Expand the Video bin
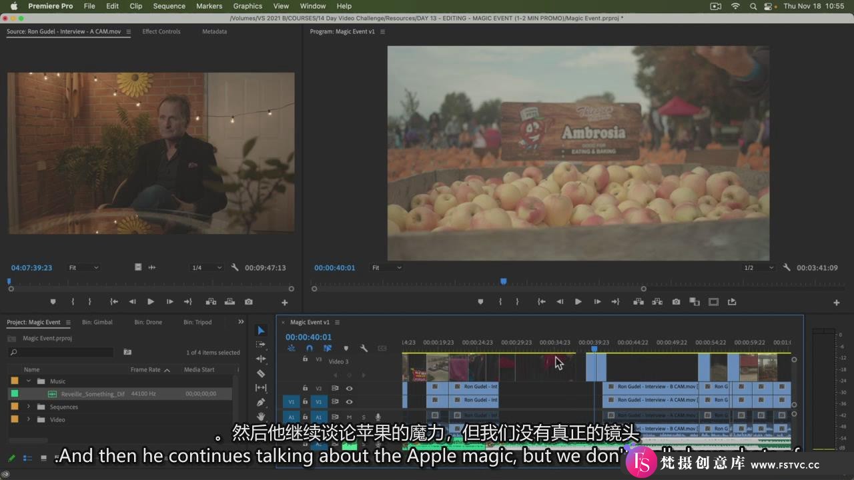The image size is (854, 480). pyautogui.click(x=29, y=419)
